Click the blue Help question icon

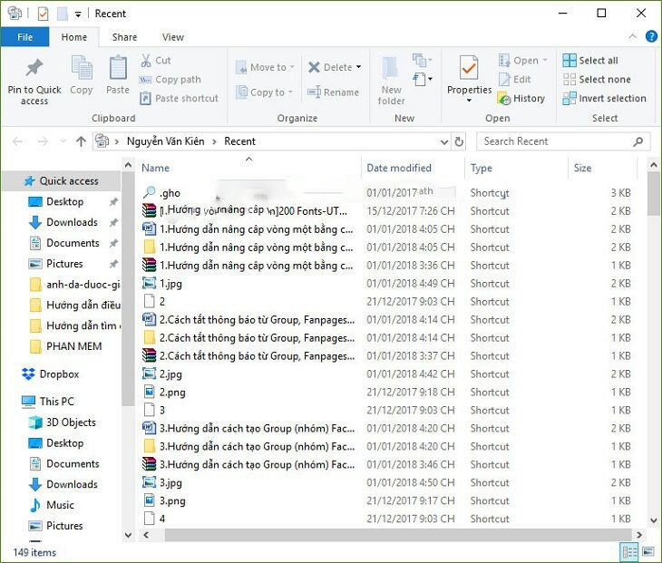point(651,36)
